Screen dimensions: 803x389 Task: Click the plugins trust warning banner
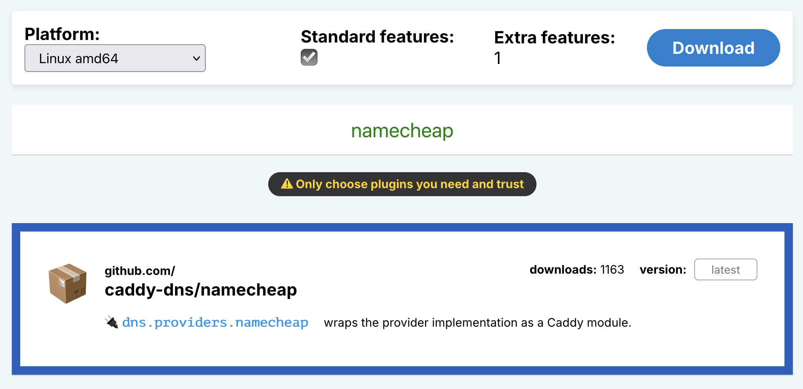(x=402, y=184)
